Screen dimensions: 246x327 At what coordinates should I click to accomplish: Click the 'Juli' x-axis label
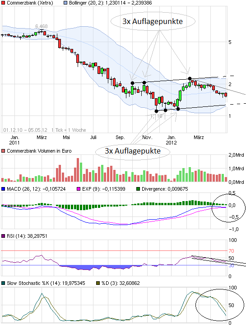(x=93, y=137)
